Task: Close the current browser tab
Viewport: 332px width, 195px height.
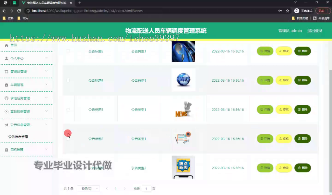Action: [x=71, y=3]
